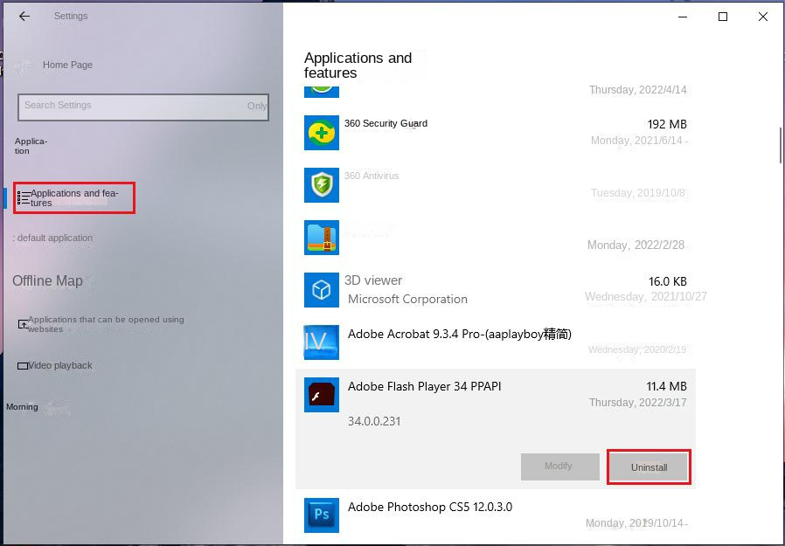Image resolution: width=785 pixels, height=546 pixels.
Task: Click the 360 Security Guard app icon
Action: click(x=321, y=133)
